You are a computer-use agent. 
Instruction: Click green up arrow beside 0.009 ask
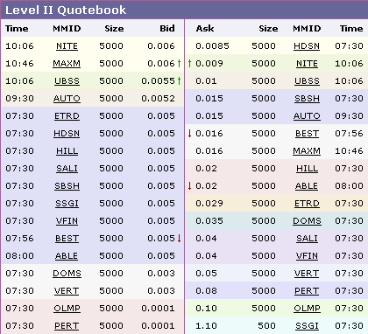pos(189,63)
